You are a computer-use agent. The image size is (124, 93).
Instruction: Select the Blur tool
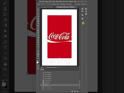click(38, 40)
